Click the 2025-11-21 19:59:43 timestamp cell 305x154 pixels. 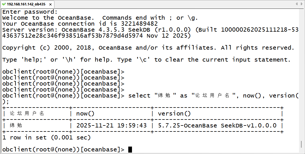point(111,125)
